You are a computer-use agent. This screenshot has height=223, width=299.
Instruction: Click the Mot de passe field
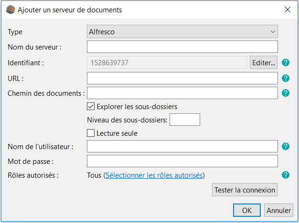[182, 161]
